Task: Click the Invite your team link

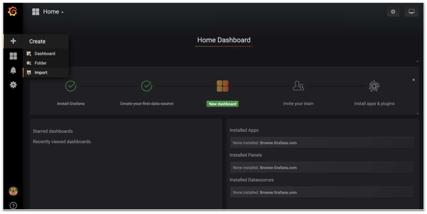Action: [298, 104]
